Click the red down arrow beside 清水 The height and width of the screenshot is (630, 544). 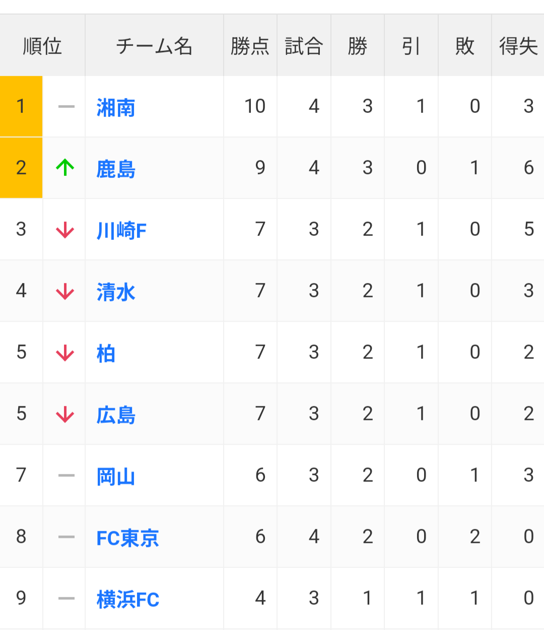click(x=65, y=291)
